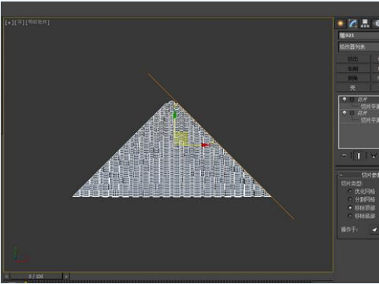Click the 壳 modifier button
The width and height of the screenshot is (379, 284).
(x=353, y=88)
